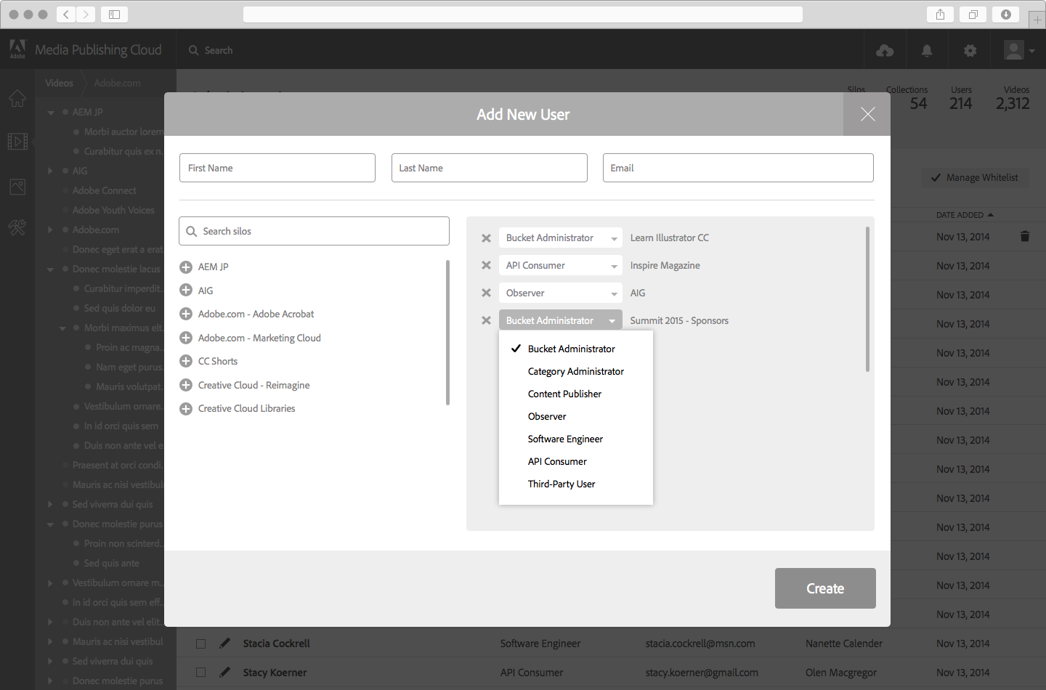Viewport: 1046px width, 690px height.
Task: Click browser address bar
Action: [x=523, y=14]
